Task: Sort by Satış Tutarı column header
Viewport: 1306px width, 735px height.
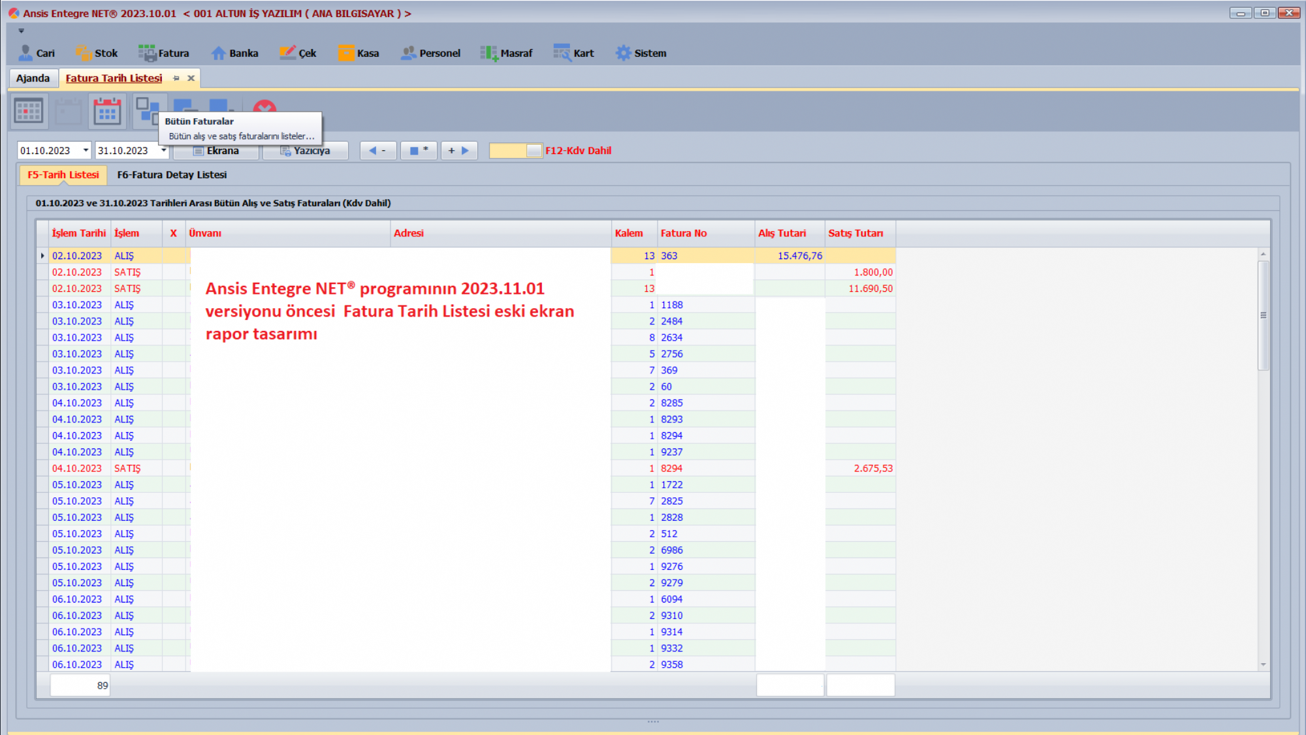Action: (860, 233)
